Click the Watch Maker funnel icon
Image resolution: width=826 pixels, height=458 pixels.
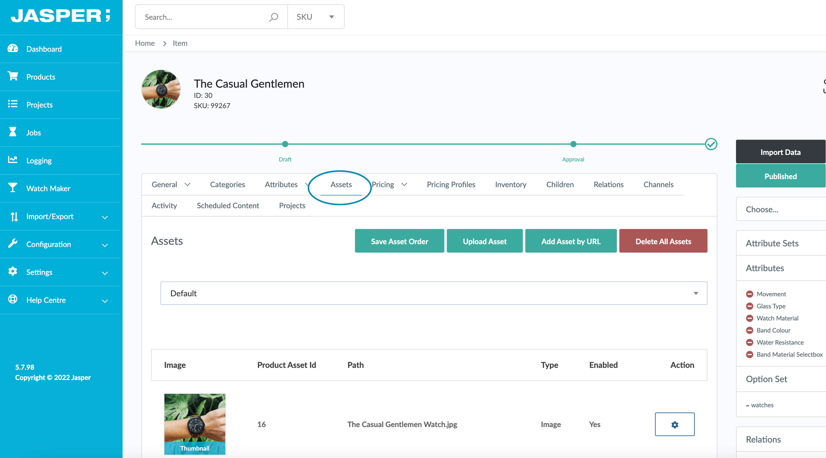pyautogui.click(x=13, y=188)
